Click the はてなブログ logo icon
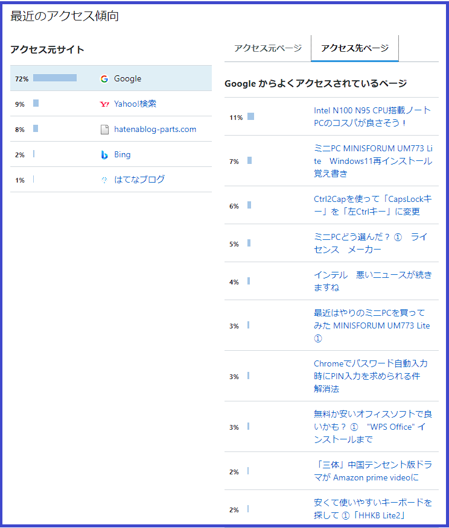This screenshot has width=449, height=528. (104, 180)
